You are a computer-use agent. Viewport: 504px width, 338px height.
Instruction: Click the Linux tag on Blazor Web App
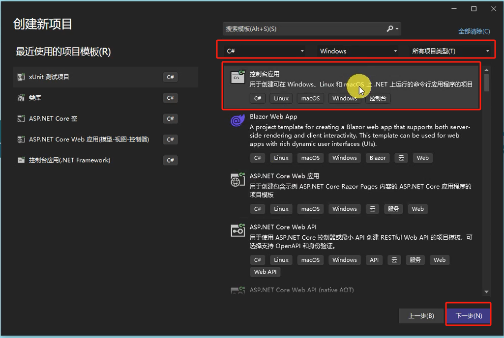pyautogui.click(x=281, y=158)
